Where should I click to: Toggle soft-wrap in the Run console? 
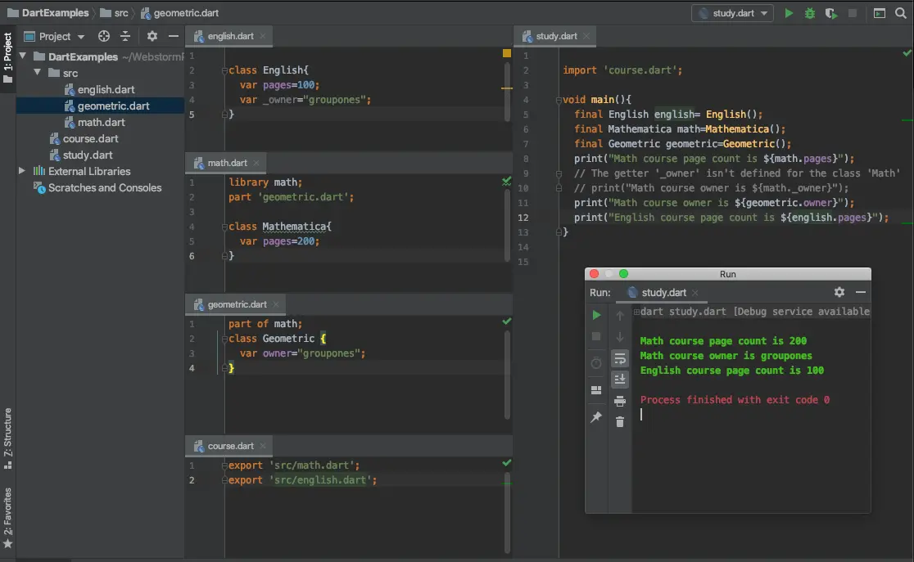(620, 358)
